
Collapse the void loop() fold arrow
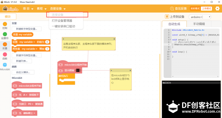(x=170, y=52)
